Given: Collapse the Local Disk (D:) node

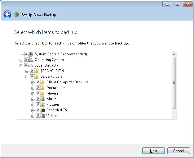Looking at the screenshot, I should 21,65.
